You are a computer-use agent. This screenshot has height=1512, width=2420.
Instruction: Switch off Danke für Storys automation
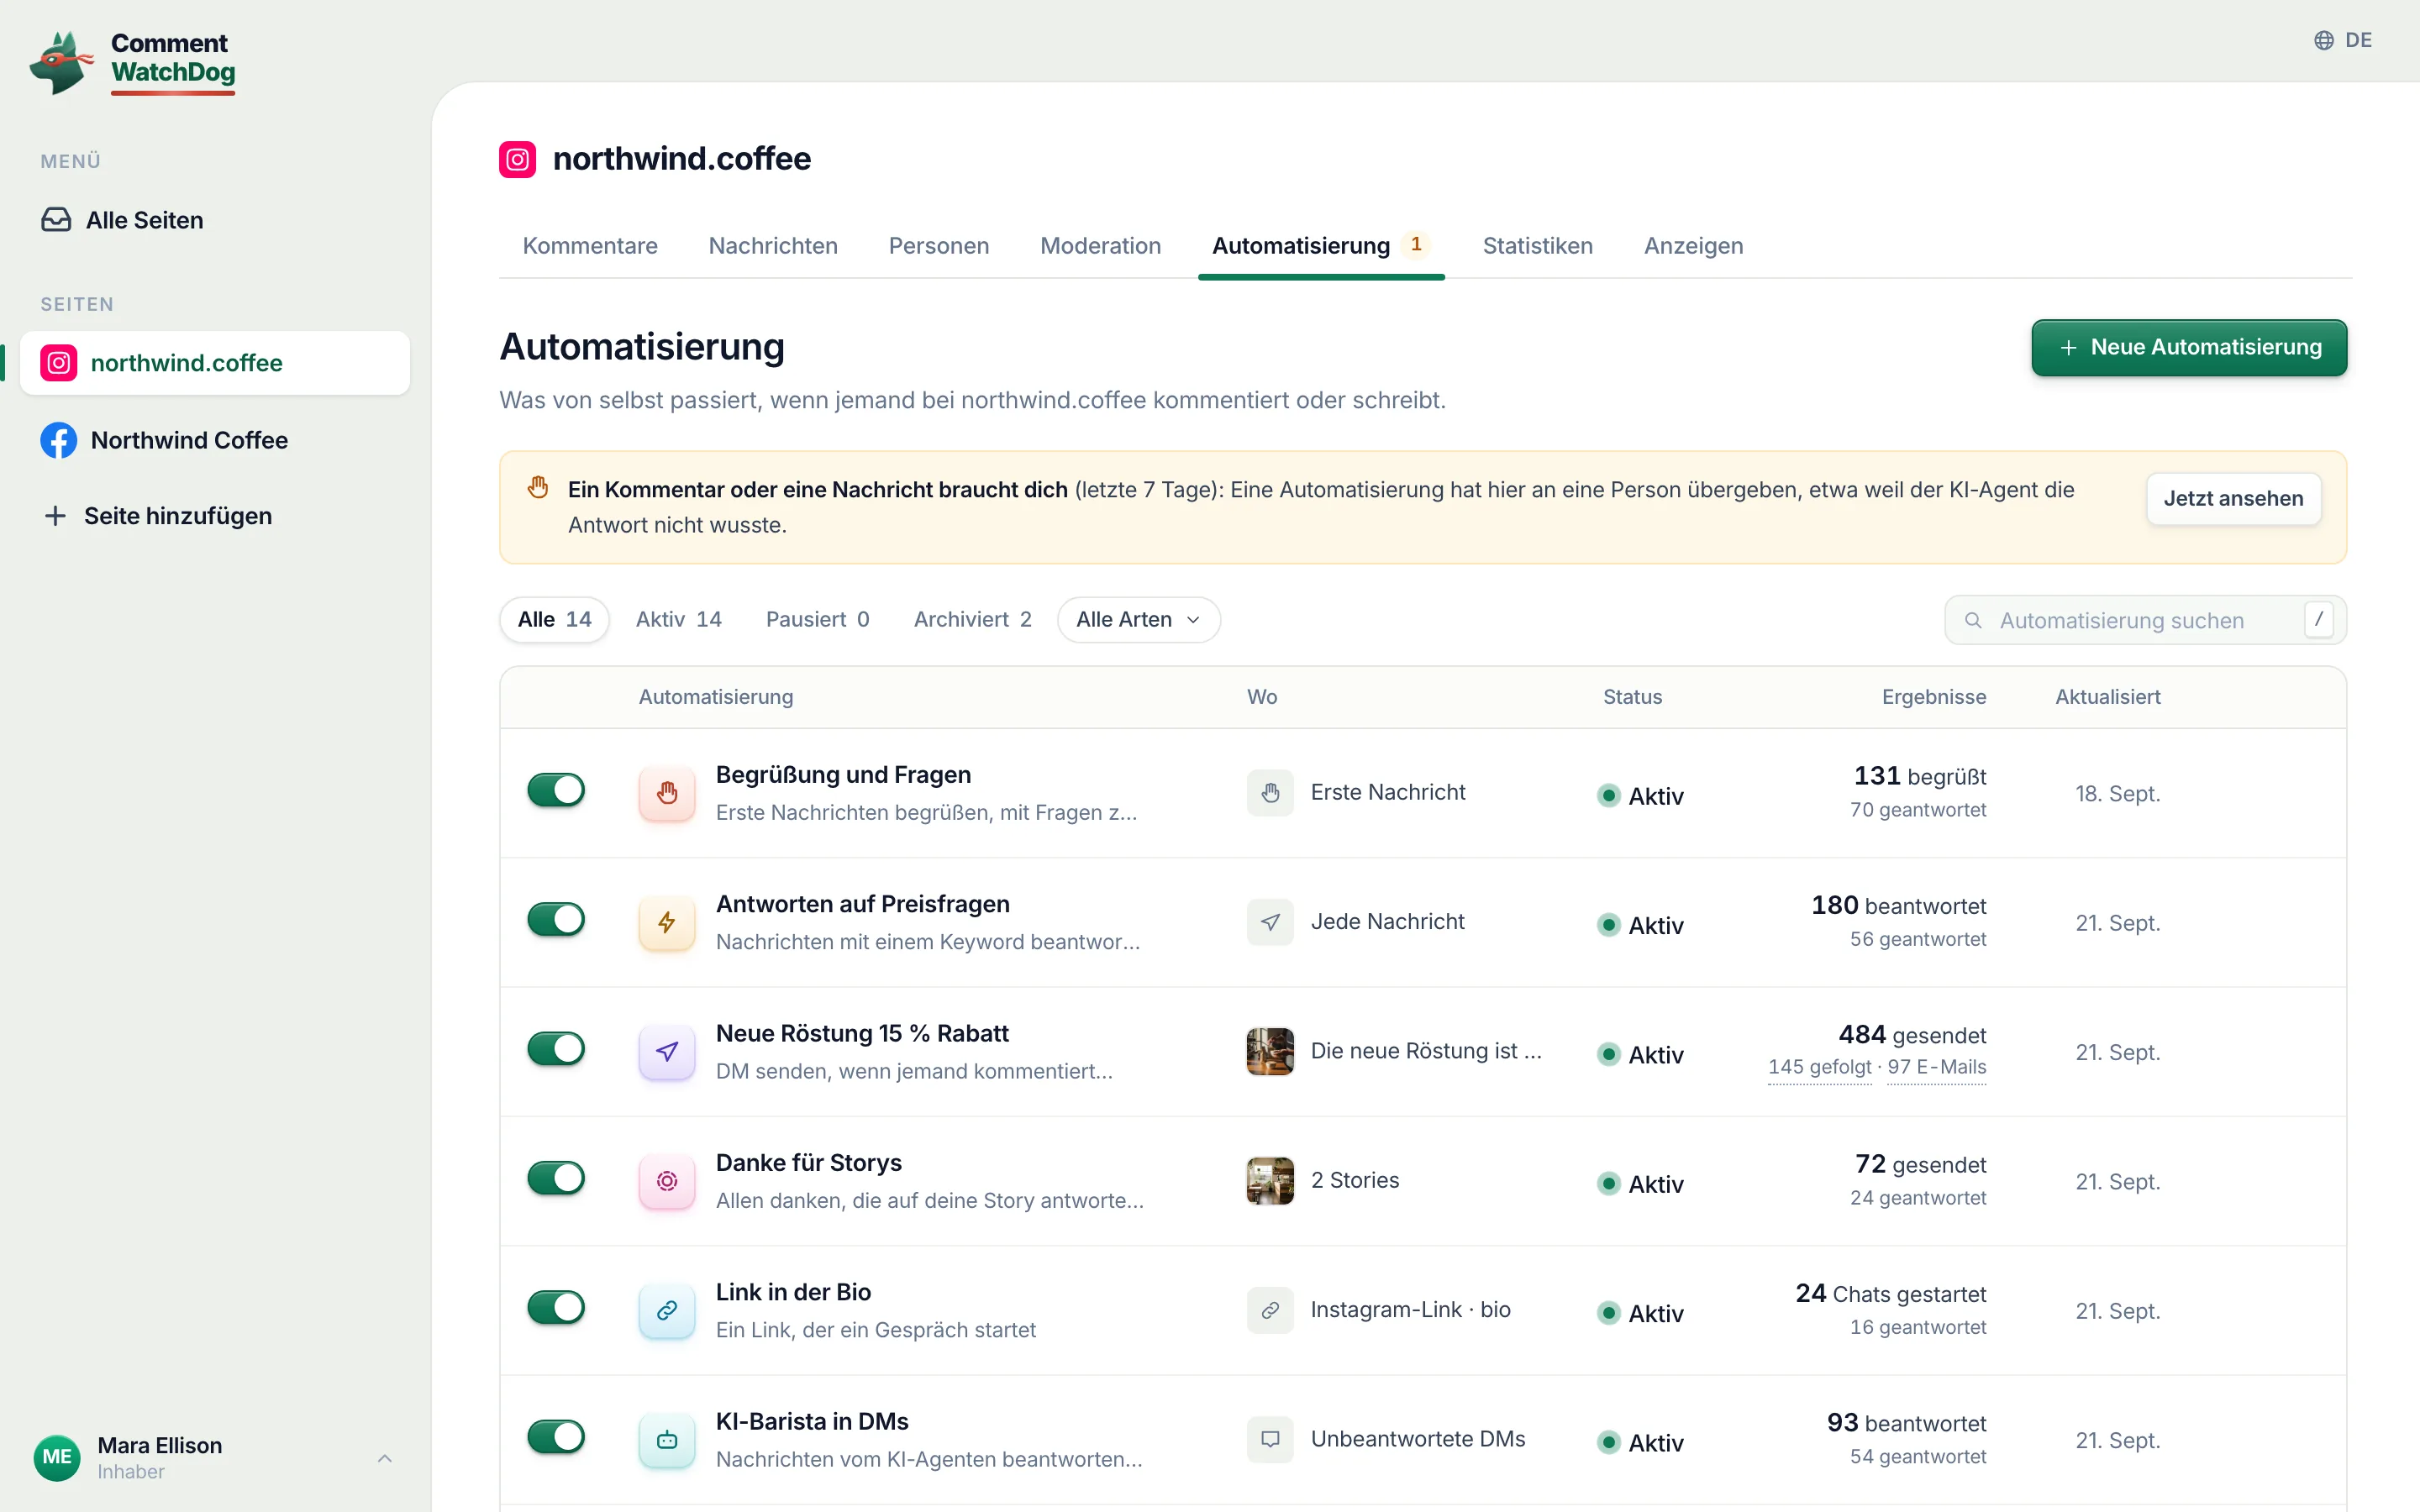pyautogui.click(x=556, y=1178)
